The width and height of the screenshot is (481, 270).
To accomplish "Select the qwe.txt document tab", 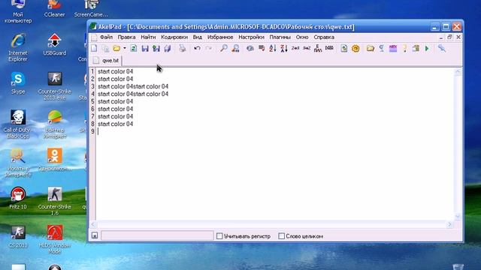I will click(107, 60).
